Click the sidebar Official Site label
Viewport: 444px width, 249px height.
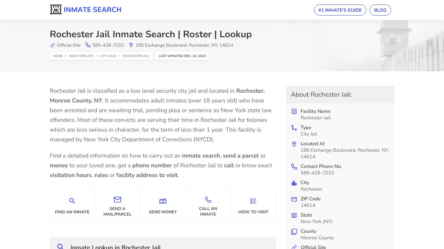(x=313, y=247)
